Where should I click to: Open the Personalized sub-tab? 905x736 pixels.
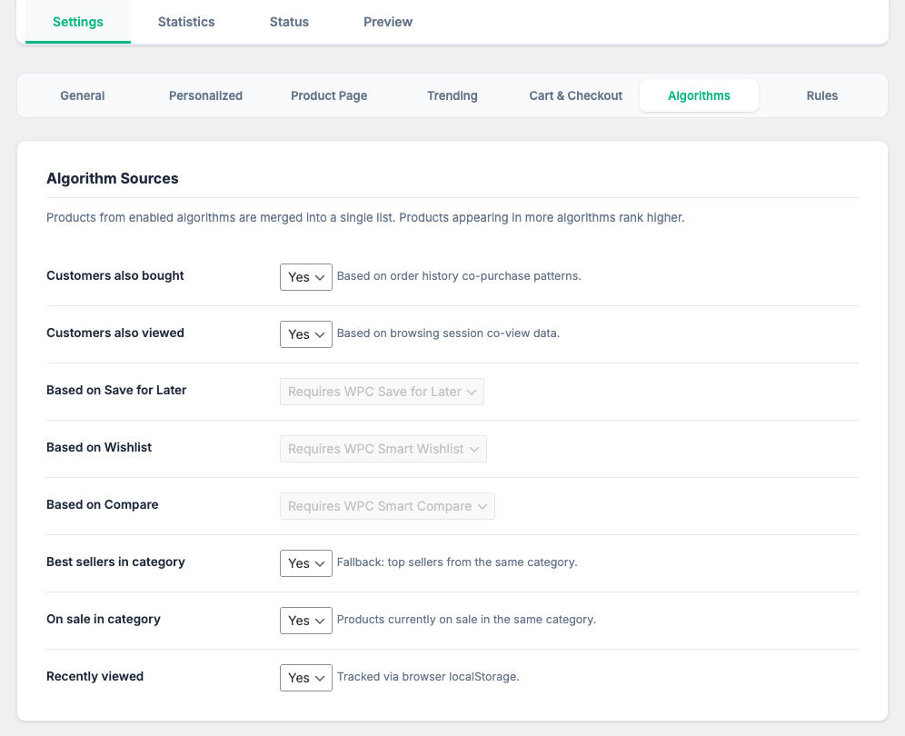pyautogui.click(x=205, y=95)
